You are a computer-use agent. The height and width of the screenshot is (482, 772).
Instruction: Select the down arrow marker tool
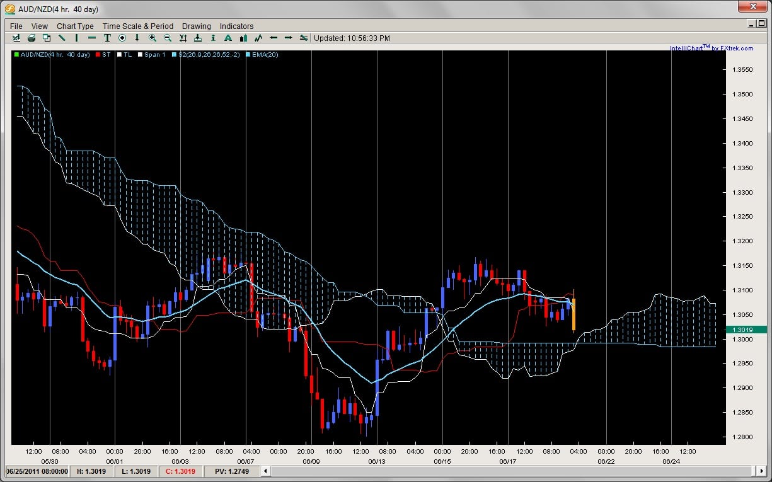point(137,38)
